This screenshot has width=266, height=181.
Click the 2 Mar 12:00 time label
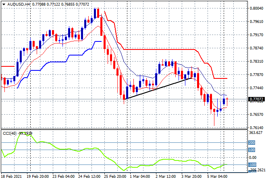pos(166,177)
